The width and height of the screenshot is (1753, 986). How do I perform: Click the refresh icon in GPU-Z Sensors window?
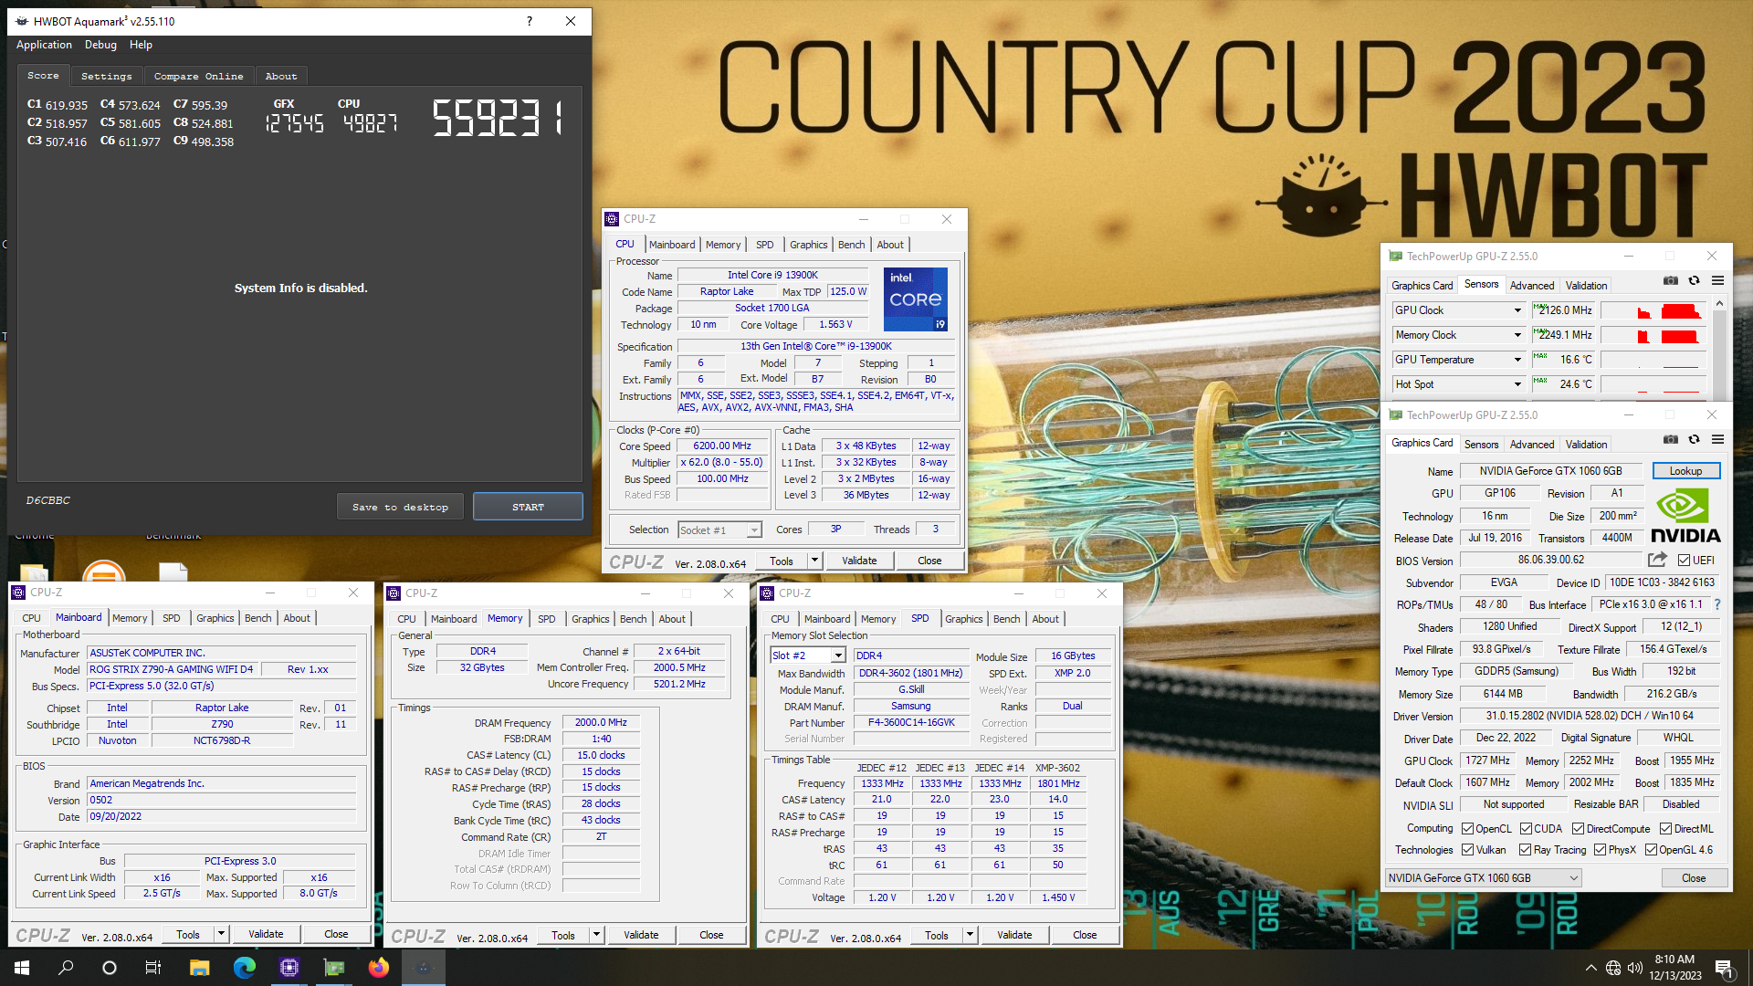click(x=1694, y=281)
